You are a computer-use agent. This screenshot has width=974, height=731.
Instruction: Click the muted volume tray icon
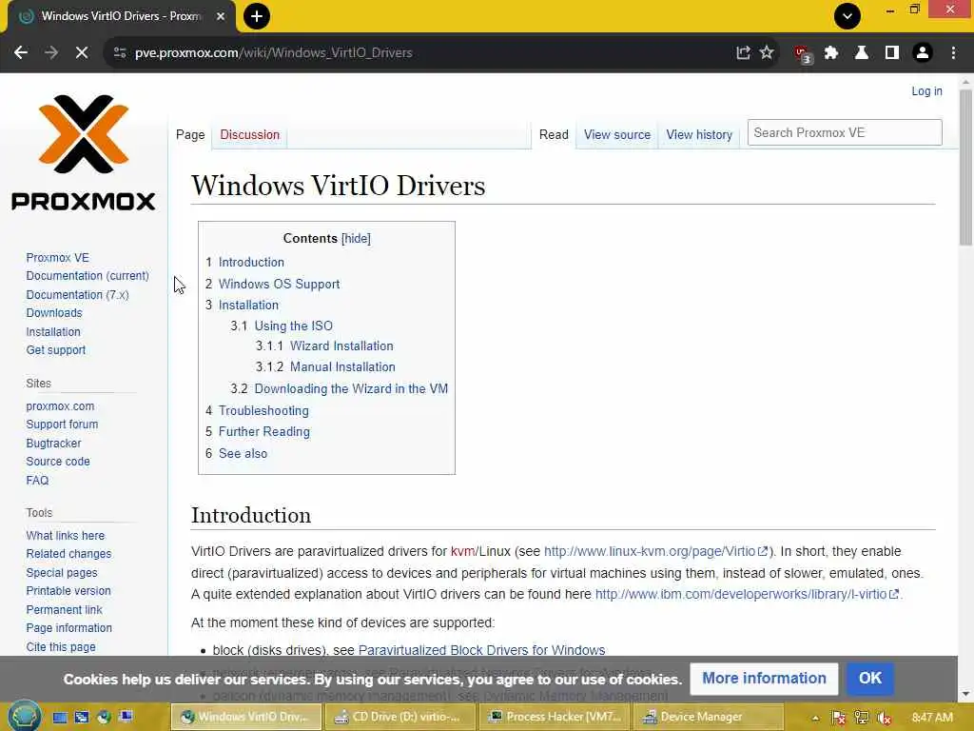point(884,718)
